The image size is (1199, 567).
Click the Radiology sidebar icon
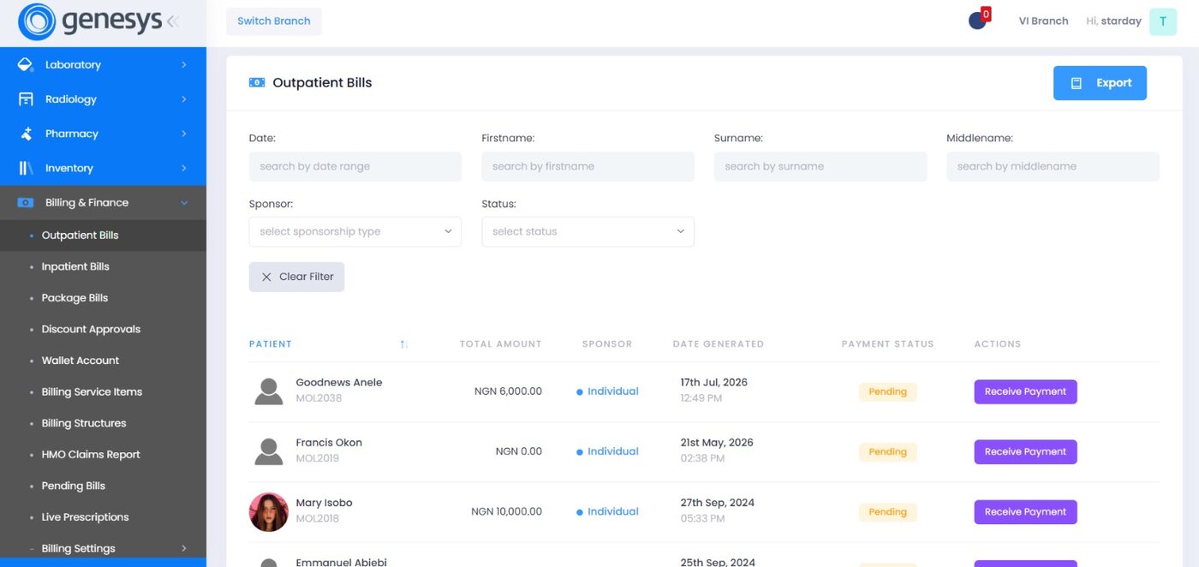pos(26,99)
